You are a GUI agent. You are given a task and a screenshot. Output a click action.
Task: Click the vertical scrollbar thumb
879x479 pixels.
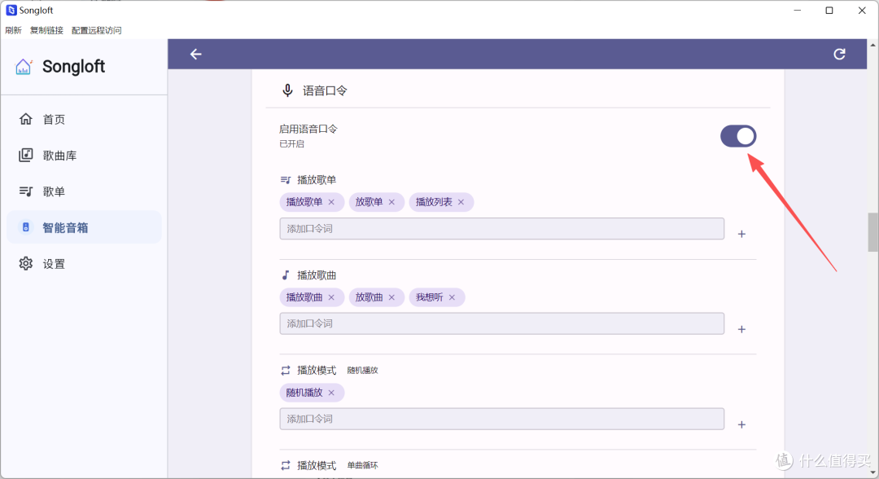coord(872,232)
